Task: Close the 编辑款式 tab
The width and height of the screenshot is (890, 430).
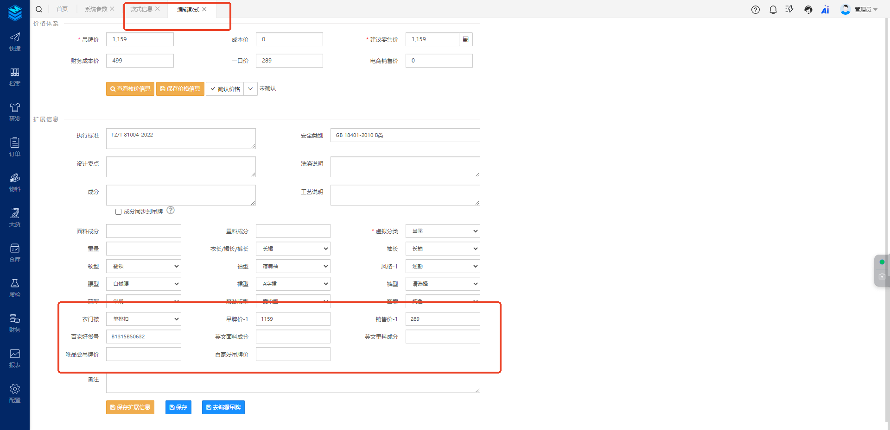Action: point(204,9)
